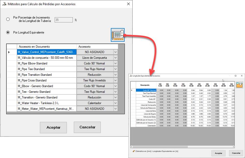Expand dropdown for M_Tee - Generic-Standard row
This screenshot has height=158, width=245.
(x=116, y=92)
